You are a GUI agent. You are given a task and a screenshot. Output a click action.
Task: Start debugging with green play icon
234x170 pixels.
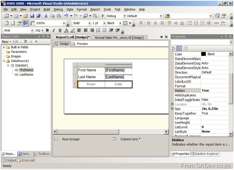[103, 16]
